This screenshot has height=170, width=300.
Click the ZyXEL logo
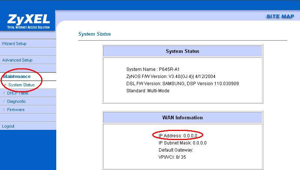(x=27, y=20)
